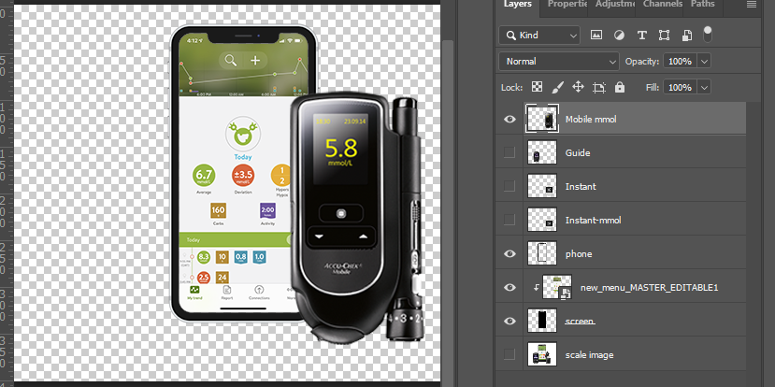Viewport: 775px width, 387px height.
Task: Prevent artboard auto-nesting lock icon
Action: [x=599, y=88]
